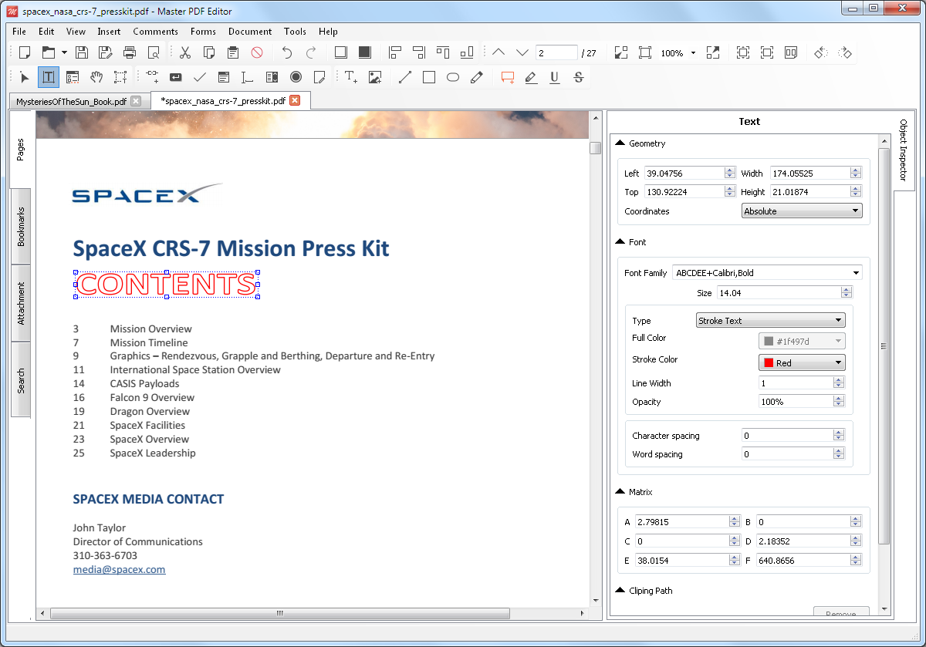Open the Tools menu

295,32
